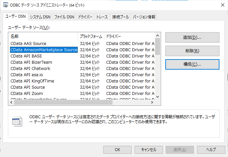Screen dimensions: 228x157
Task: Open help with ヘルプ button
Action: click(211, 150)
